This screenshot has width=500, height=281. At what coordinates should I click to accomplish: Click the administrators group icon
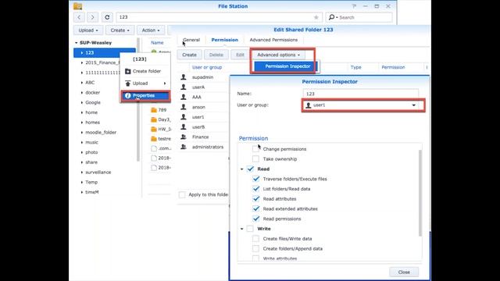(x=184, y=147)
